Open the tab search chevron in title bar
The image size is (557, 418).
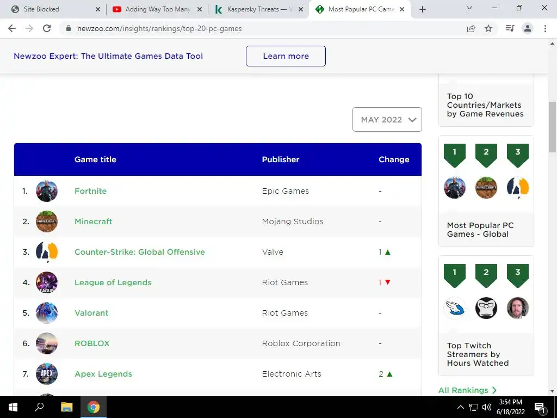pyautogui.click(x=469, y=8)
